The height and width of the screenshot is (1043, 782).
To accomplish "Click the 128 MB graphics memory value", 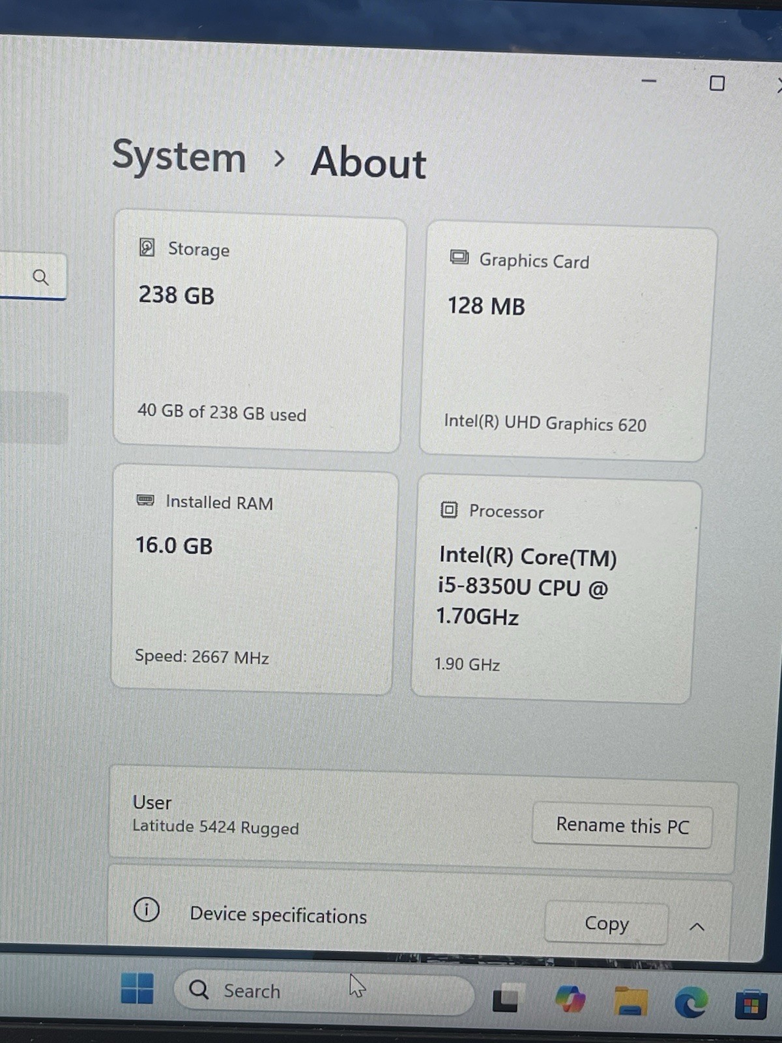I will [486, 306].
